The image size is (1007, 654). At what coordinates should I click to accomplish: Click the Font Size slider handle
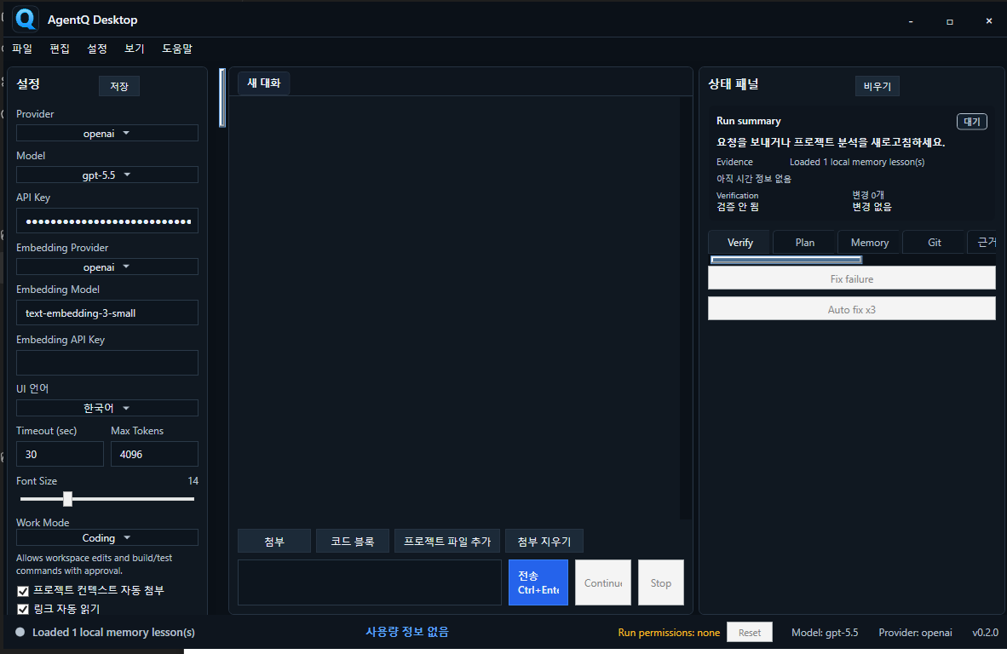pyautogui.click(x=67, y=499)
